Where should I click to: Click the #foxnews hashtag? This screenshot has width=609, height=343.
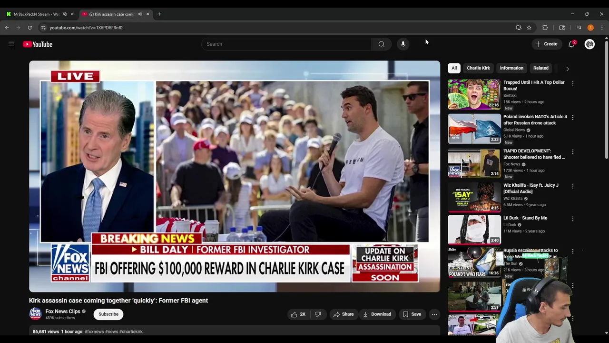coord(94,332)
